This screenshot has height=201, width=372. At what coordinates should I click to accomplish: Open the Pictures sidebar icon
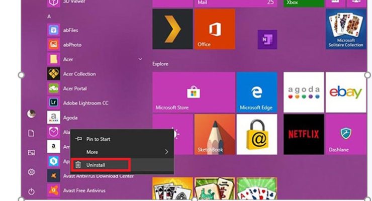point(31,152)
